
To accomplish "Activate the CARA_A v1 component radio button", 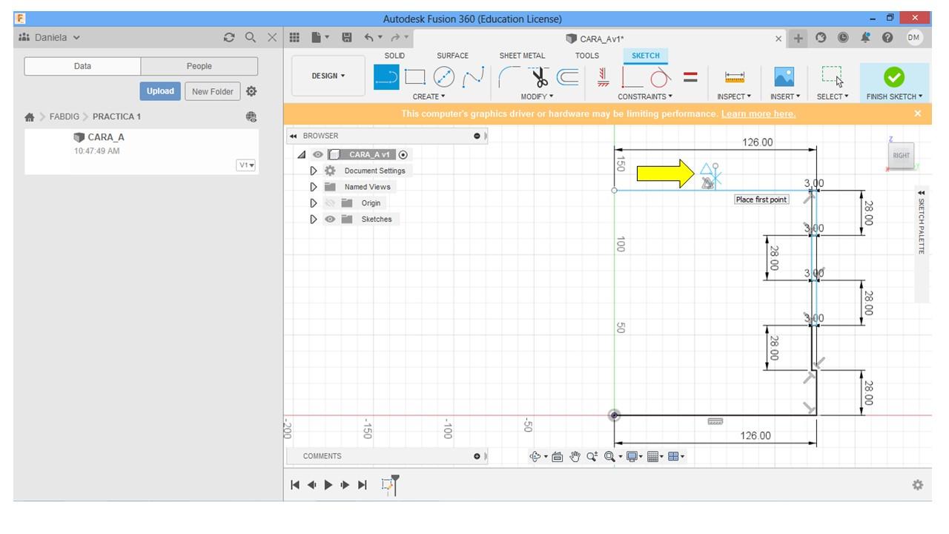I will point(403,154).
